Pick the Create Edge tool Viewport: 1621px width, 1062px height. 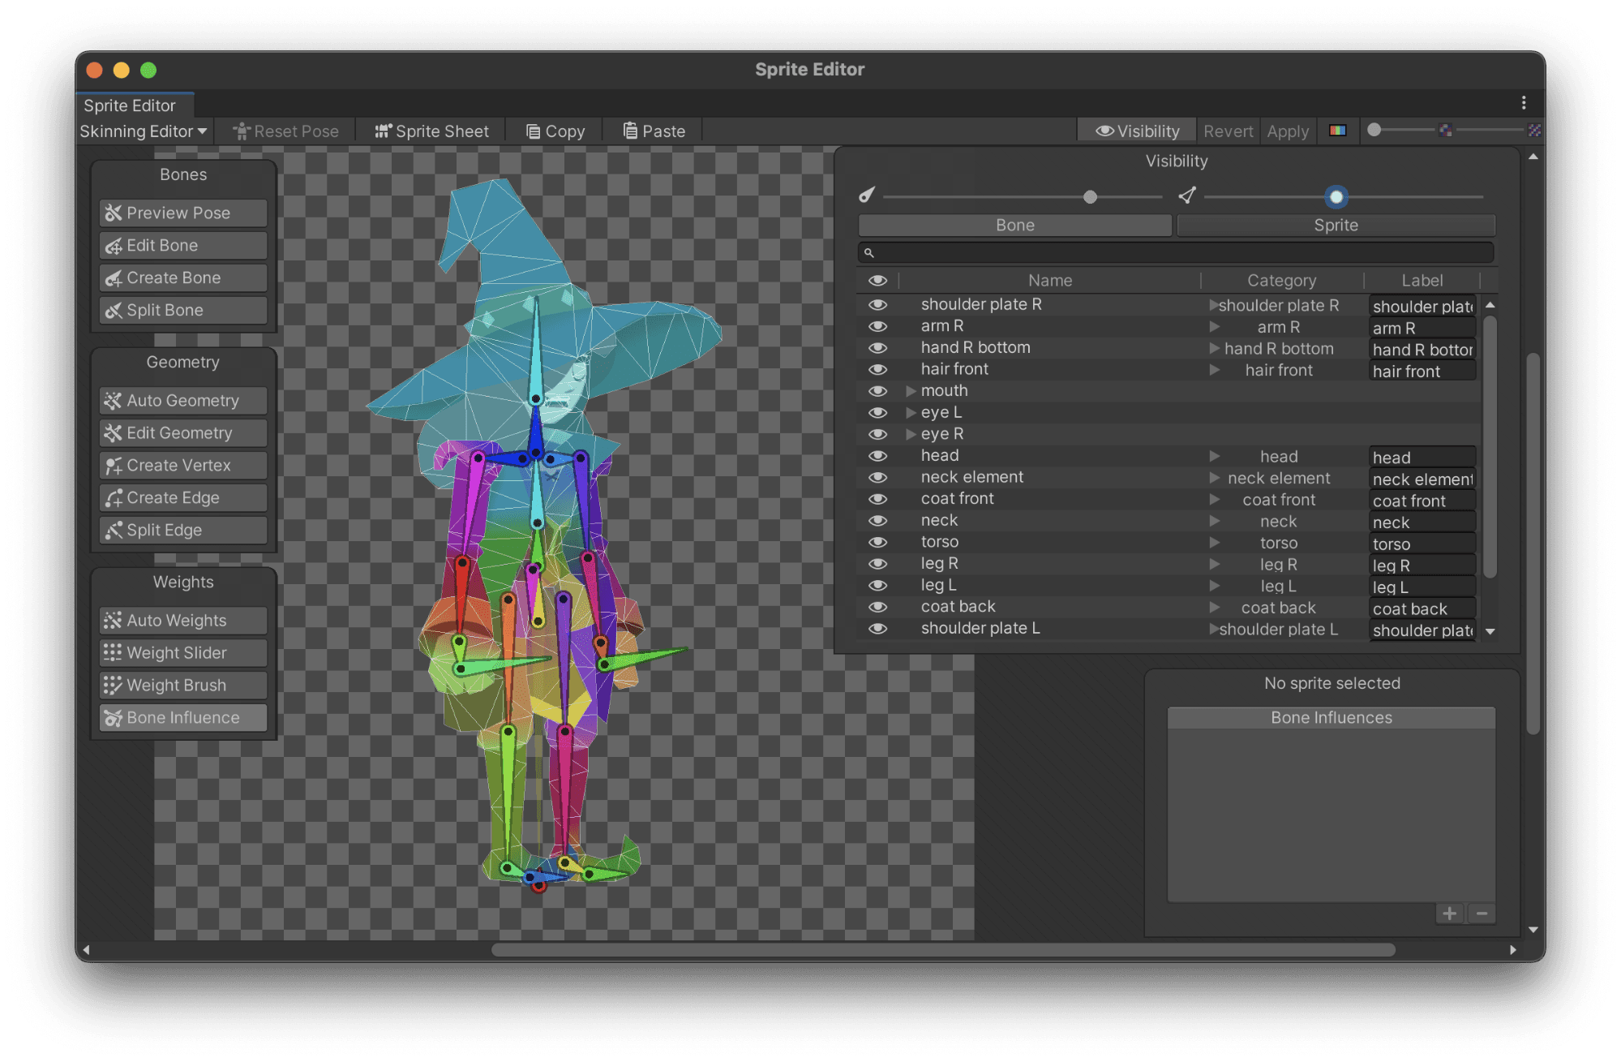183,497
